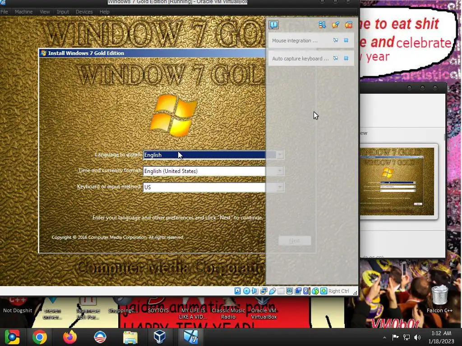Delete all notifications icon in panel
This screenshot has width=462, height=346.
[x=349, y=25]
